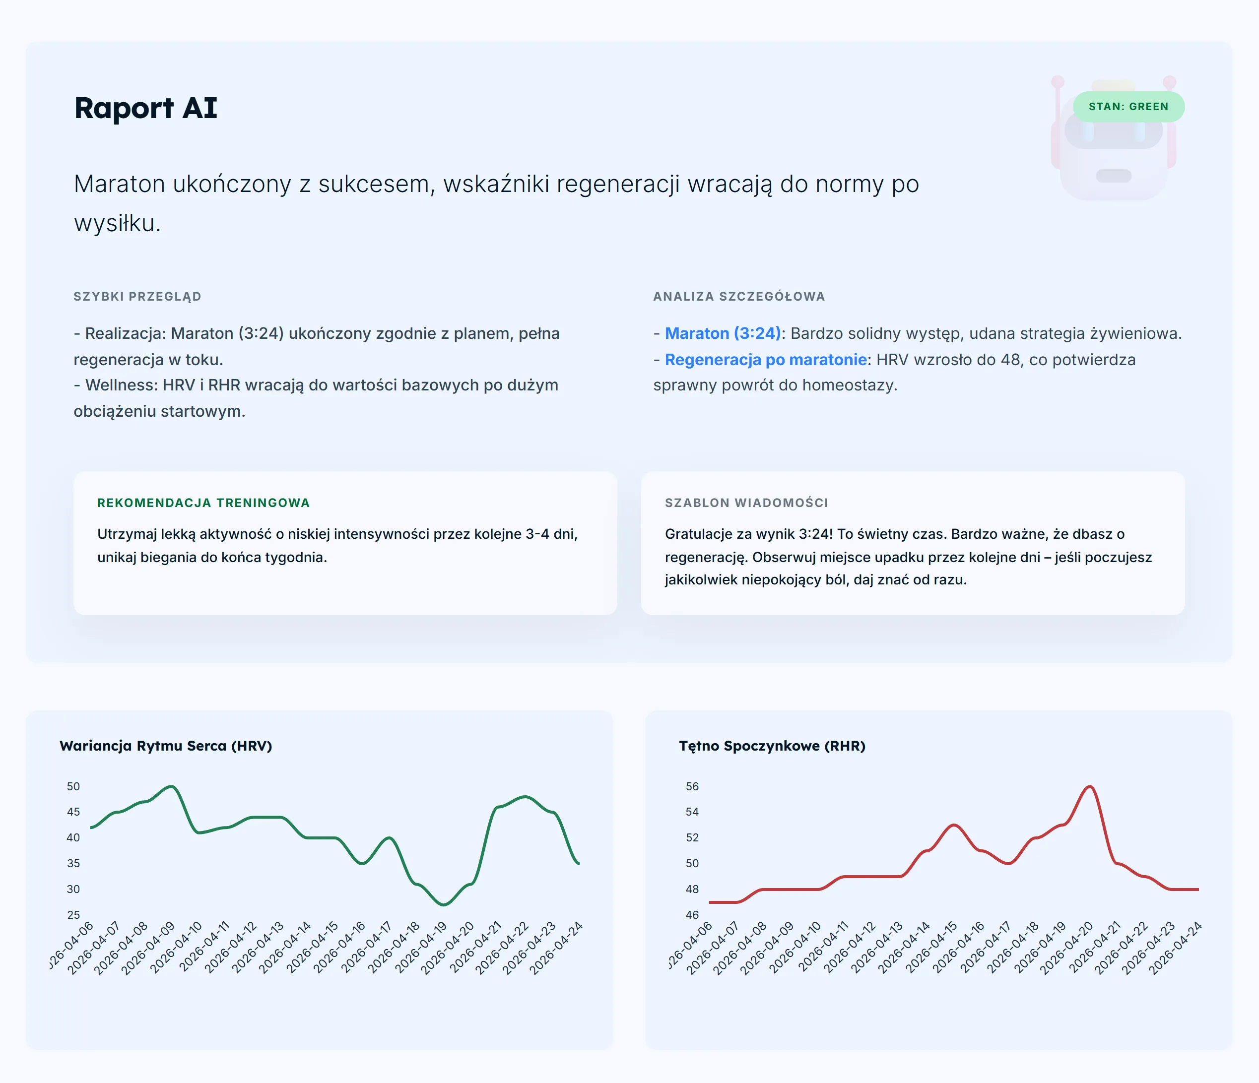Open the 'Regeneracja po maratonie' link

pos(766,360)
